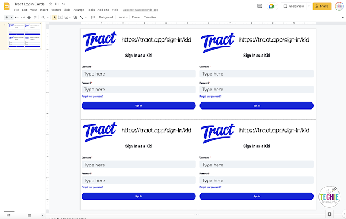Open the View menu
The image size is (346, 219).
point(34,10)
